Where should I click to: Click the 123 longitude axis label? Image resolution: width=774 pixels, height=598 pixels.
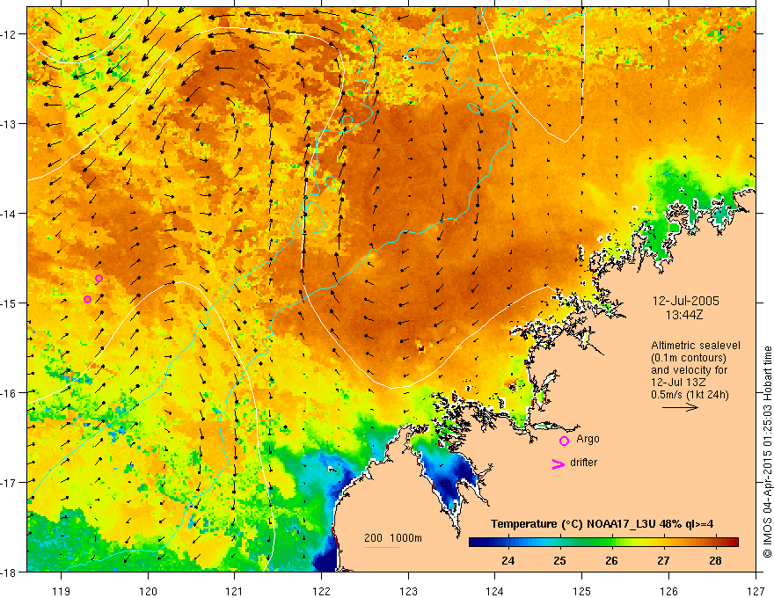pos(408,591)
